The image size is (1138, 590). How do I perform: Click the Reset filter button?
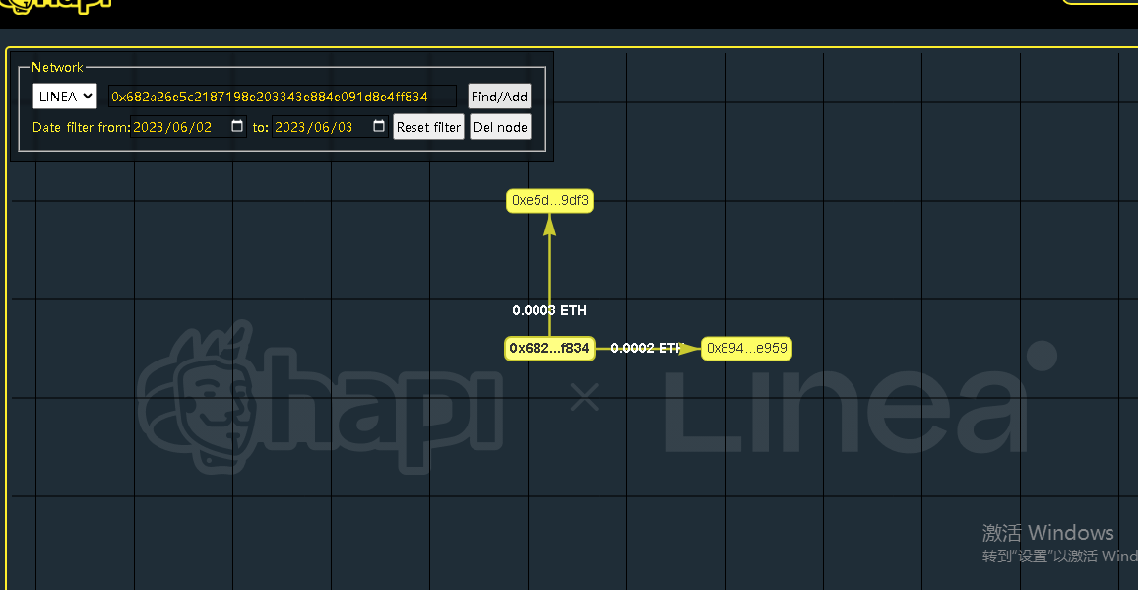point(428,126)
